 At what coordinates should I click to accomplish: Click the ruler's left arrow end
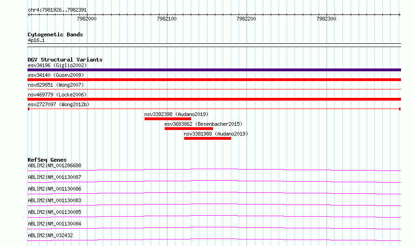click(29, 14)
